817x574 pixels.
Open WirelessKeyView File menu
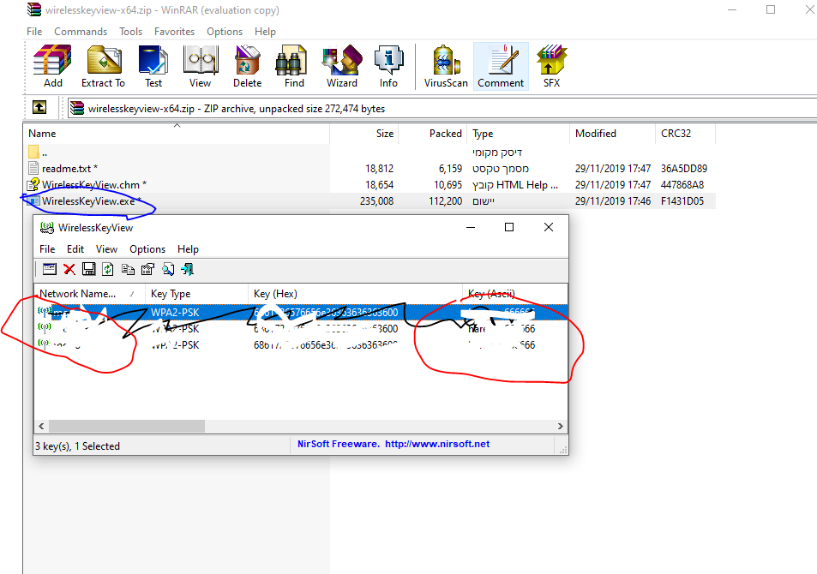(47, 249)
